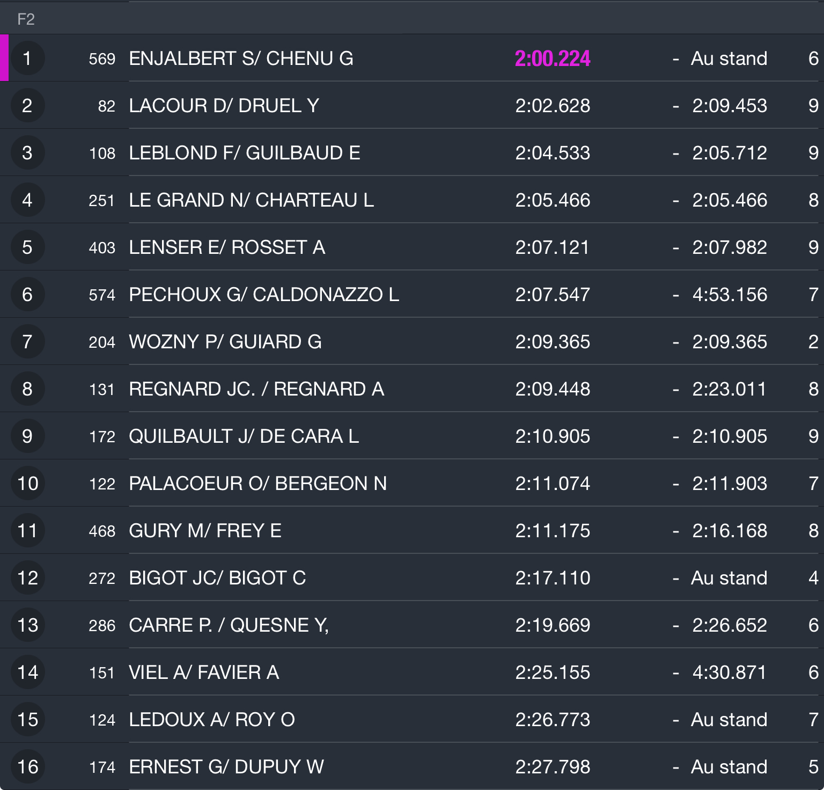Screen dimensions: 824x790
Task: Click position badge 1 circle
Action: (27, 58)
